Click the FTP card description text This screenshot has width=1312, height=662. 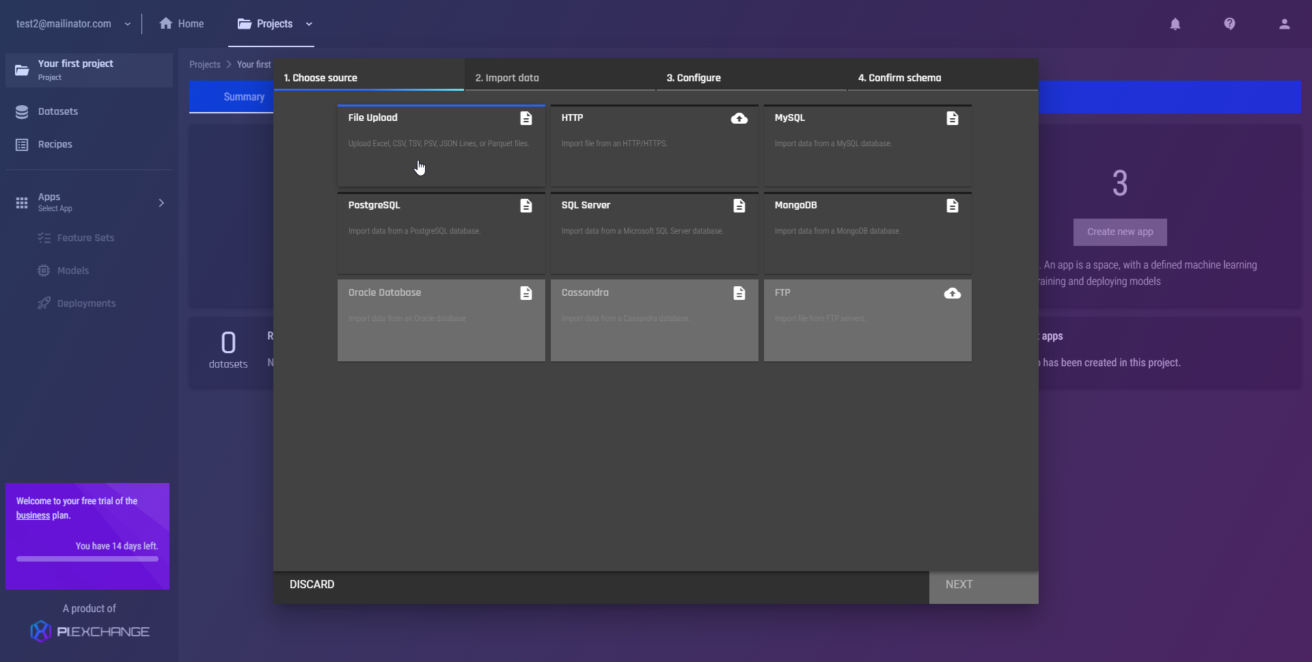[820, 318]
